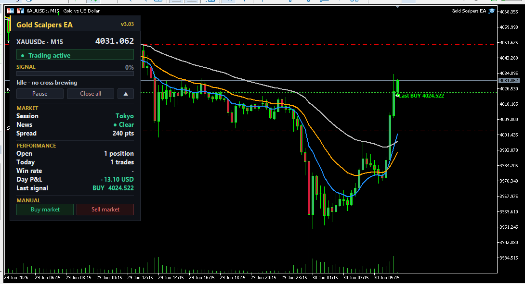Click the 30 Jun 05:15 time axis label
The width and height of the screenshot is (525, 284).
click(386, 277)
